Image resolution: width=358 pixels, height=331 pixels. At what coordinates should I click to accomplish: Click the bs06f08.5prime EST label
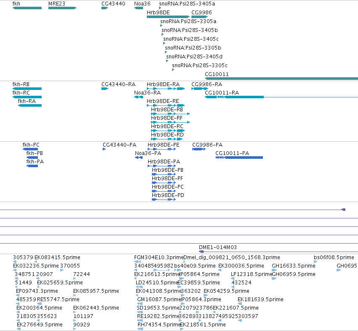coord(334,257)
